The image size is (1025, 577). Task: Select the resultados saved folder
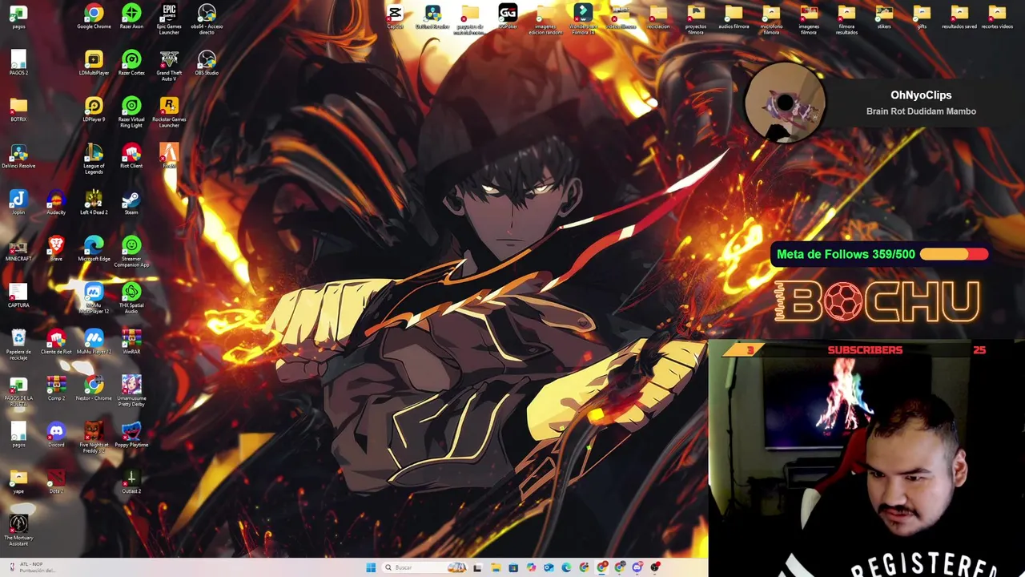(x=959, y=16)
